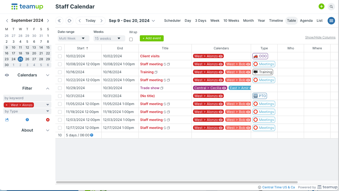Image resolution: width=339 pixels, height=191 pixels.
Task: Collapse sidebar with double-arrow icon
Action: [59, 21]
